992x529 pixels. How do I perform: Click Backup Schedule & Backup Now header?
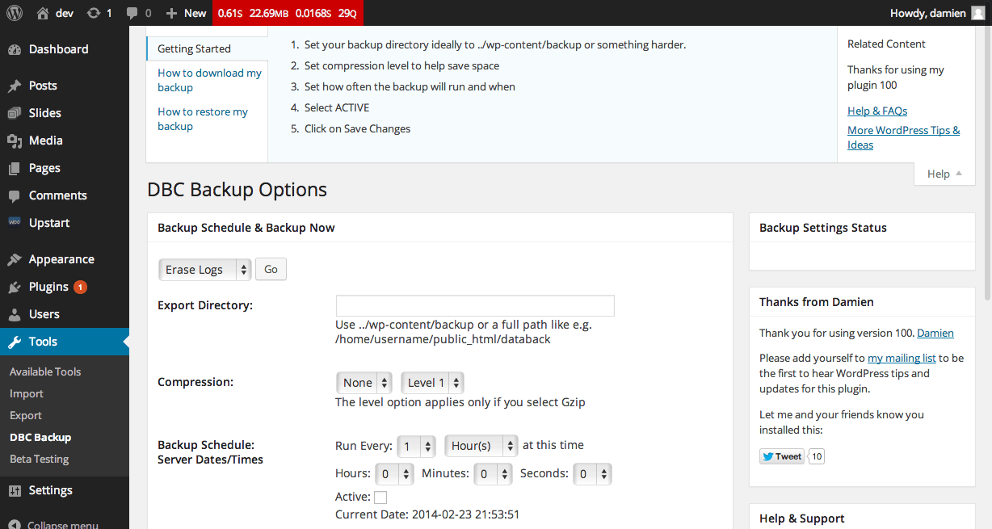(x=439, y=228)
